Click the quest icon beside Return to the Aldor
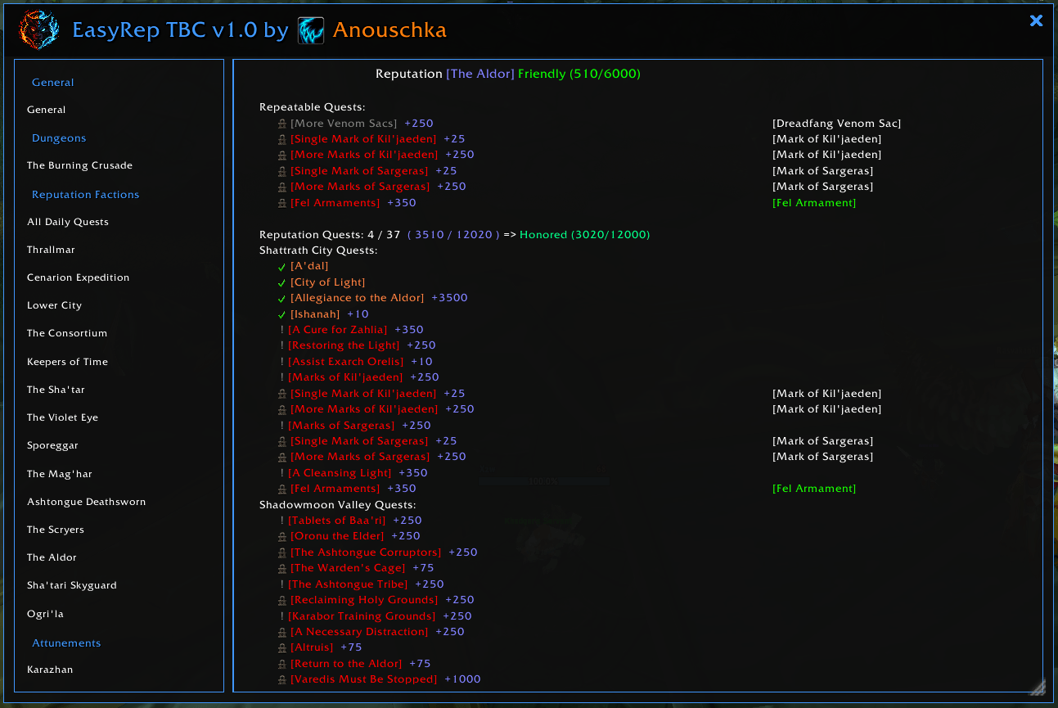The width and height of the screenshot is (1058, 708). [282, 664]
